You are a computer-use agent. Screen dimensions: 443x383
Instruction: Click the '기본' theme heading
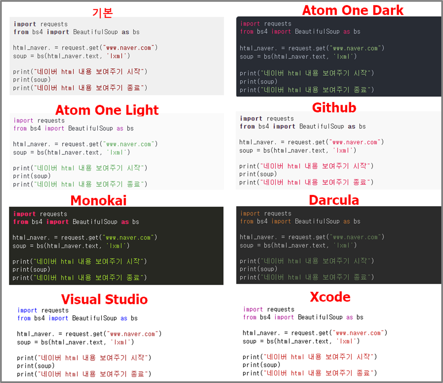click(102, 12)
